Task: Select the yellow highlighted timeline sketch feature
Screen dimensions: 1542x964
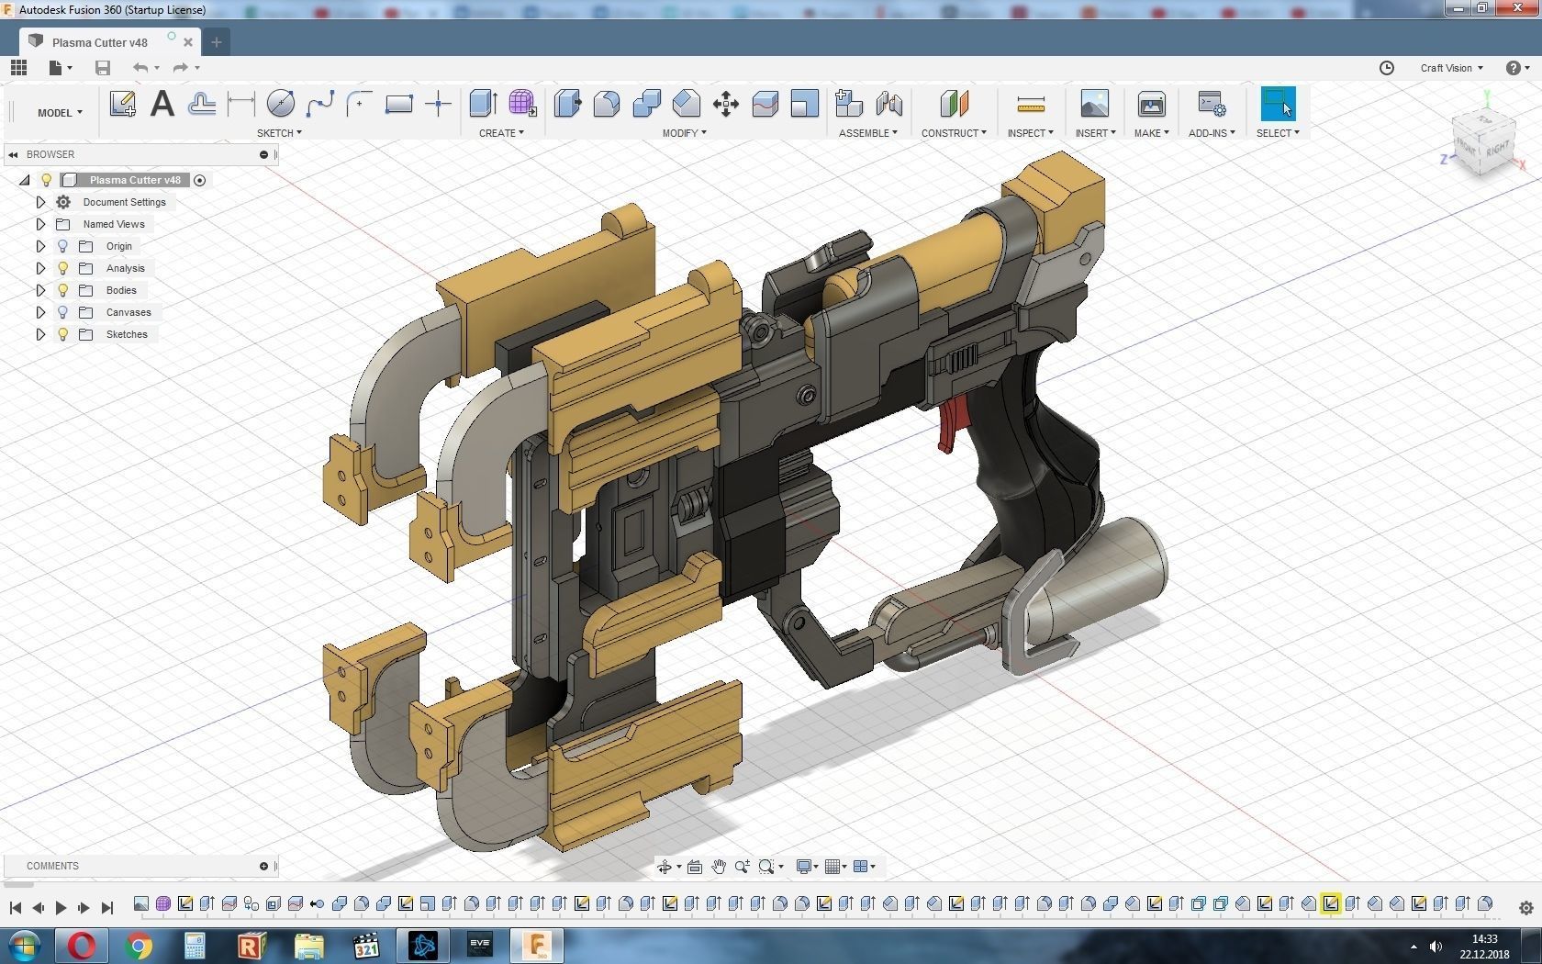Action: point(1331,904)
